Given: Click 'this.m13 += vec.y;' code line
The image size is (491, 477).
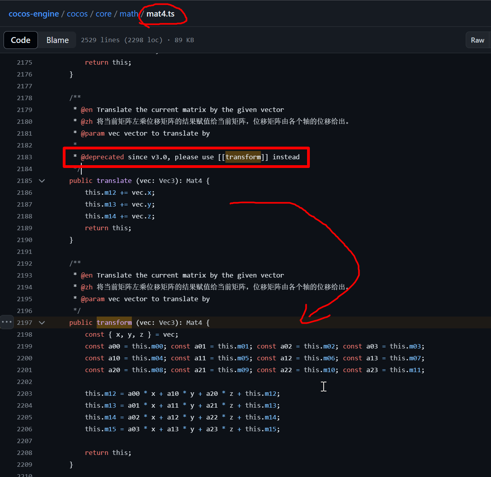Looking at the screenshot, I should click(x=120, y=204).
